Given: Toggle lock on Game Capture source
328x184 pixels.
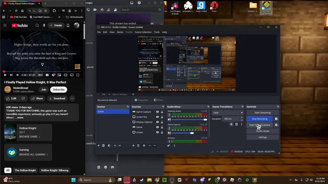Looking at the screenshot, I should (x=162, y=112).
